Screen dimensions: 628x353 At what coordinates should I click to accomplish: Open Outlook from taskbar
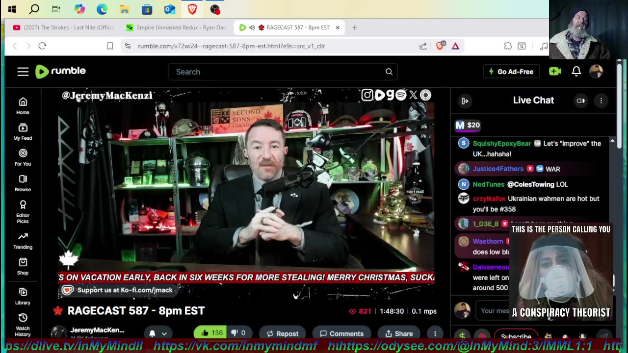[x=170, y=9]
